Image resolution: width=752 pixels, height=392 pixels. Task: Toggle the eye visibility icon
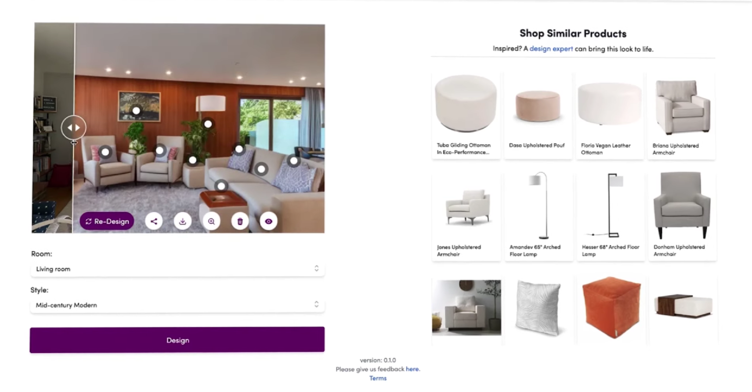coord(269,221)
